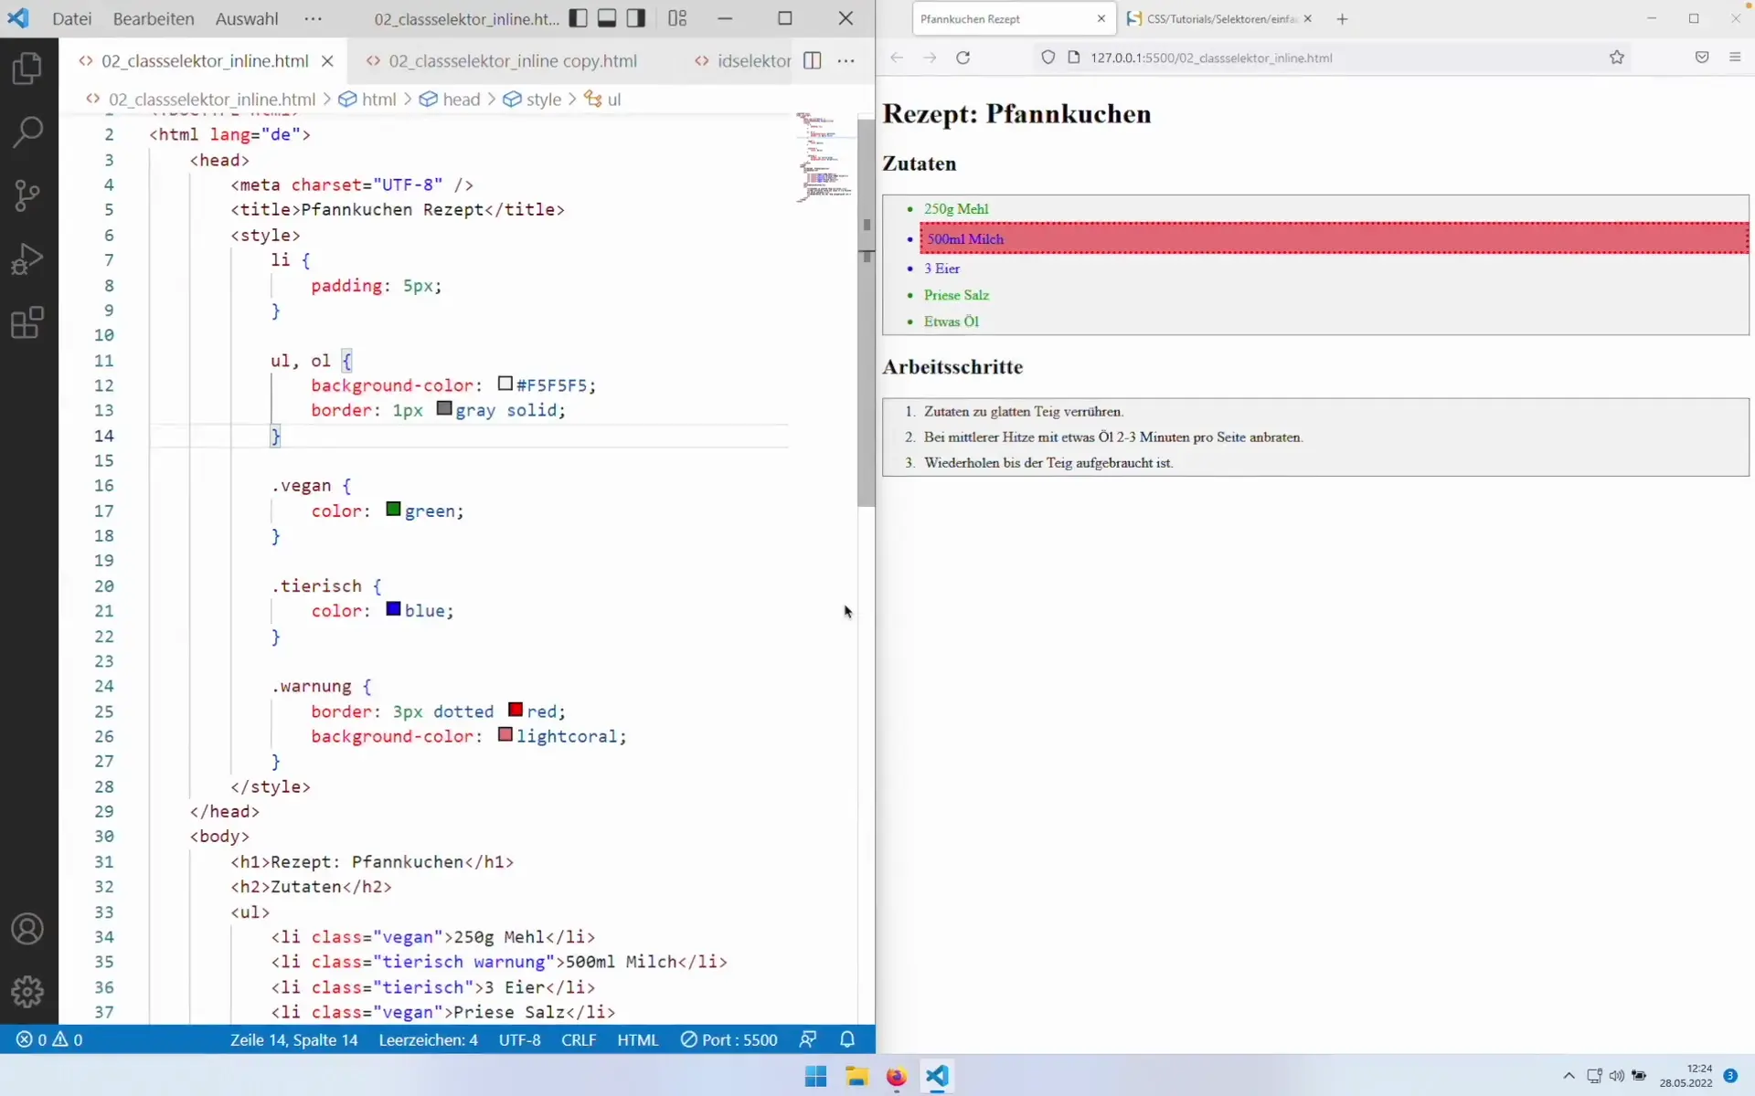Expand the 'style' breadcrumb segment
The height and width of the screenshot is (1096, 1755).
click(x=543, y=100)
